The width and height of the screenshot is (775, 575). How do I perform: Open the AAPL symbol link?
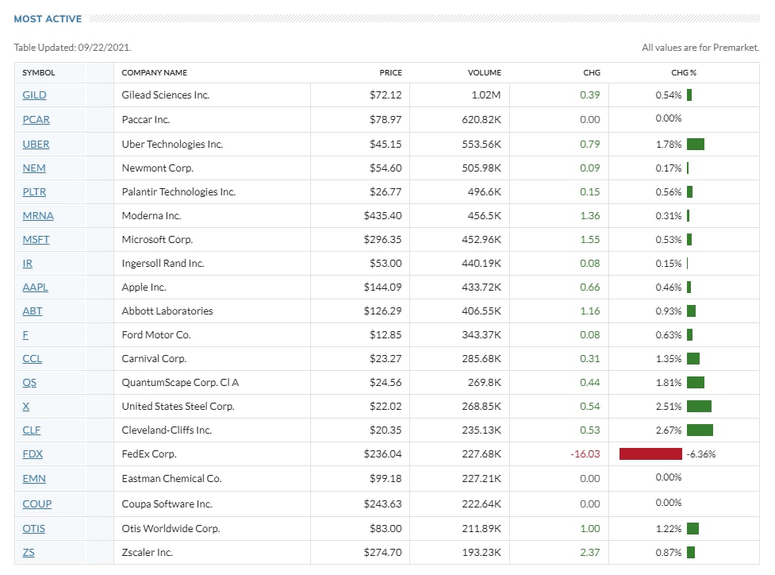35,287
